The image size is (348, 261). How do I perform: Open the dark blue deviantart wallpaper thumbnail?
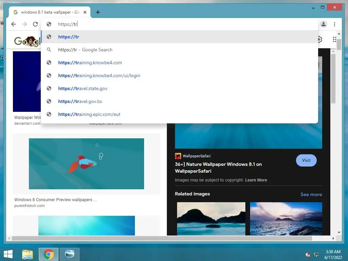(x=27, y=82)
